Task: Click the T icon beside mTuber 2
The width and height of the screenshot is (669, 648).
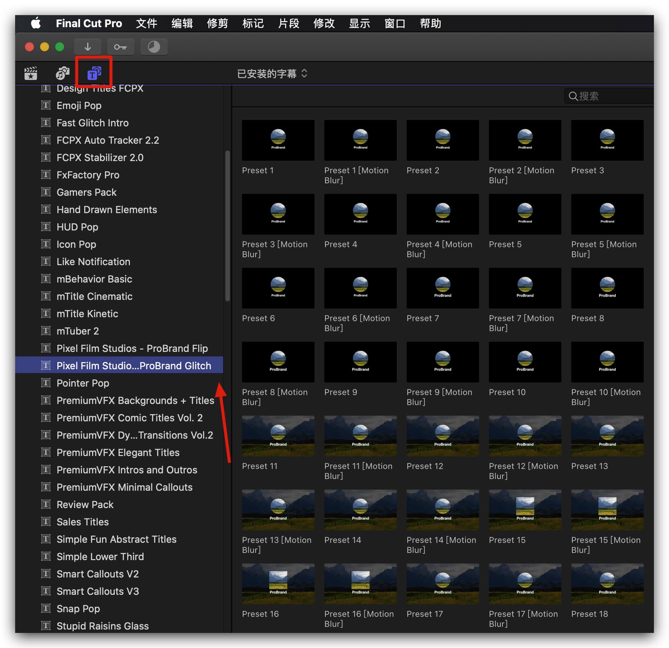Action: 46,331
